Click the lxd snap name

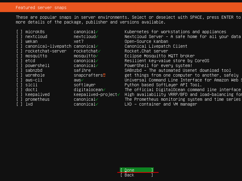(29, 104)
